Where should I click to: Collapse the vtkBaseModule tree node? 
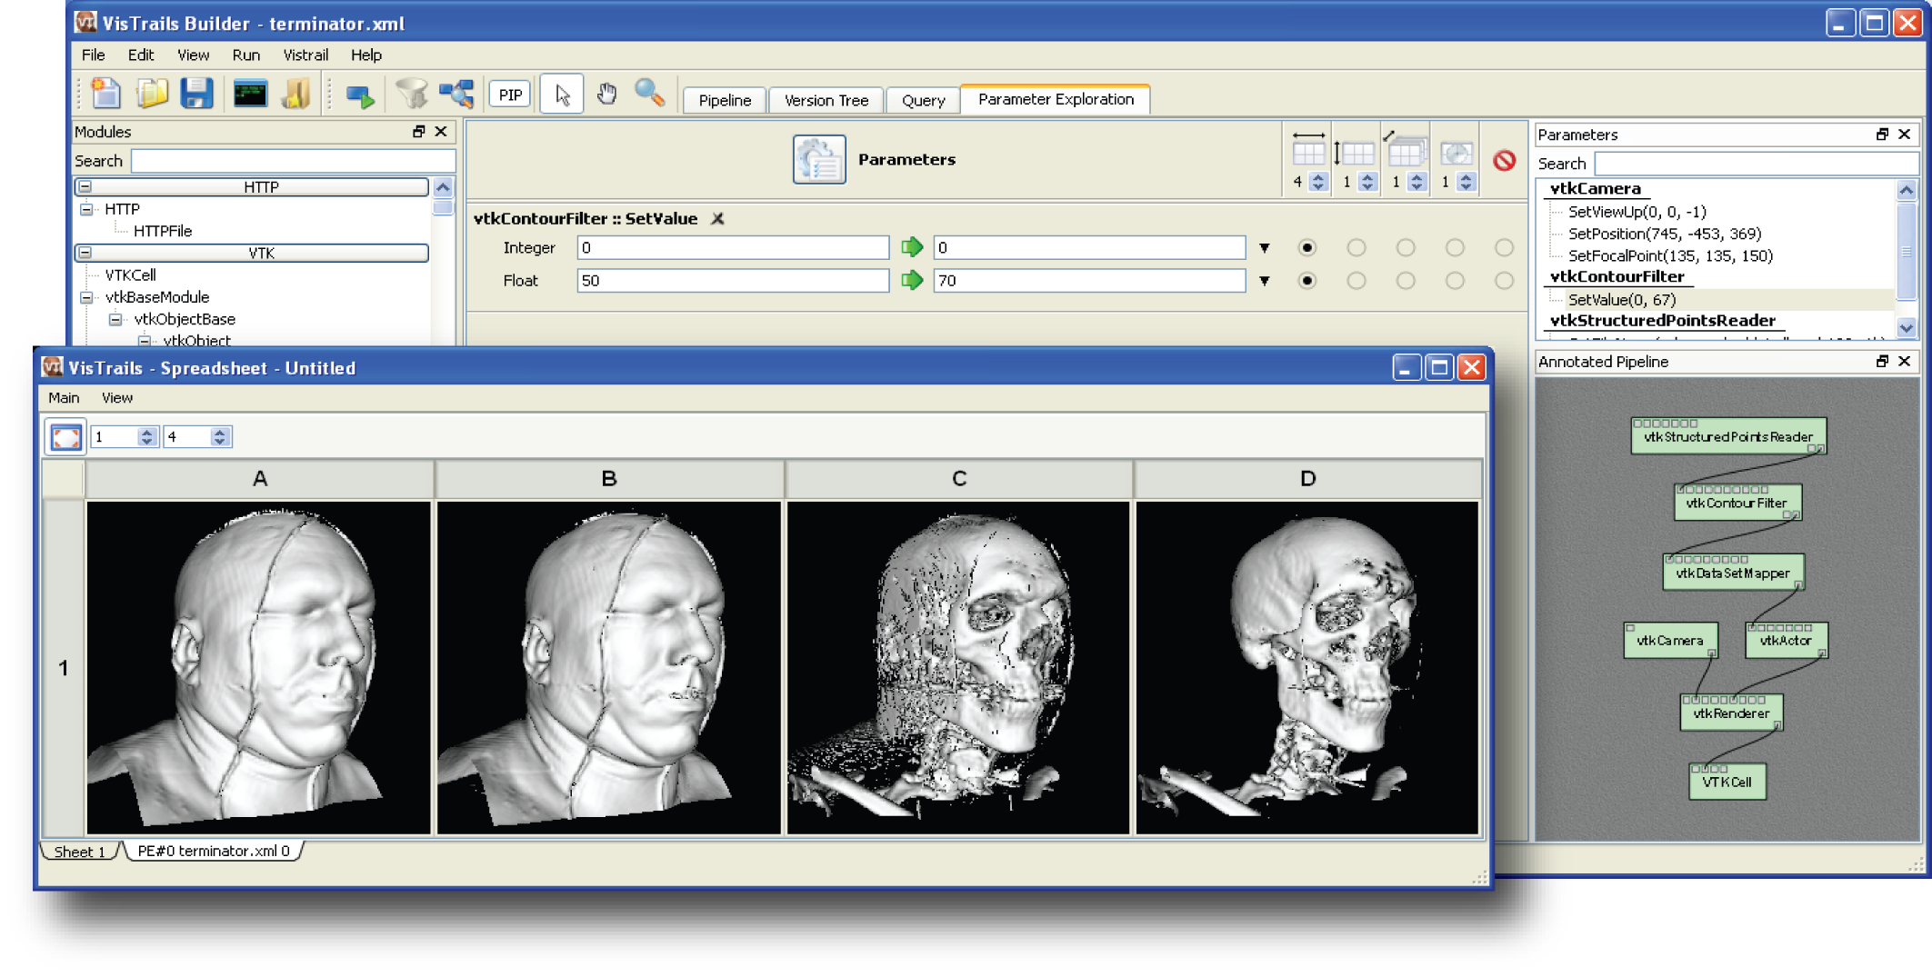tap(87, 297)
